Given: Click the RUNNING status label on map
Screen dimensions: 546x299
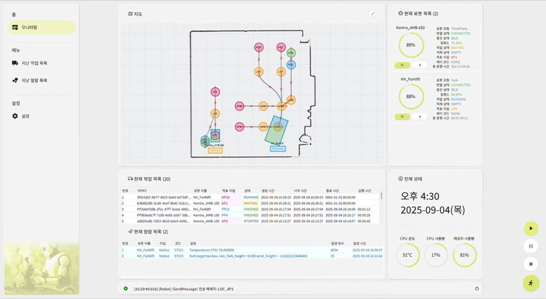Looking at the screenshot, I should click(x=278, y=149).
